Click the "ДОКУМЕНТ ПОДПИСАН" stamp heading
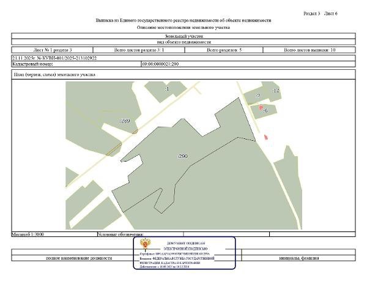367x284 pixels. (186, 243)
